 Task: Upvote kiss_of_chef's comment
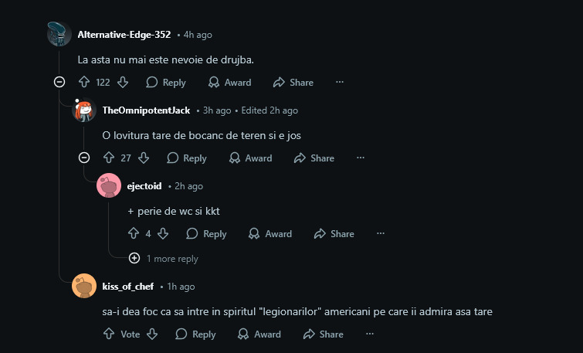click(109, 334)
